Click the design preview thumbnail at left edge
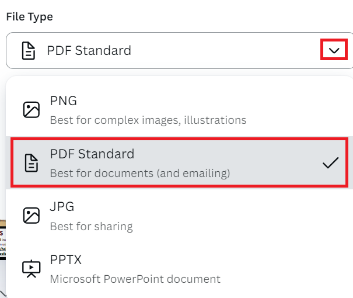Viewport: 353px width, 298px height. (x=3, y=240)
